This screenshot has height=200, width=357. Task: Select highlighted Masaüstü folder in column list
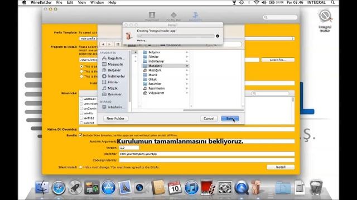165,66
